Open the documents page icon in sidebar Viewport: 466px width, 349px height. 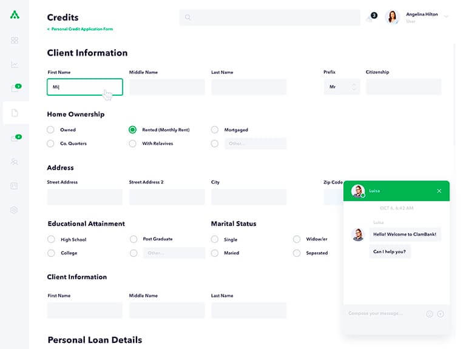[x=15, y=113]
